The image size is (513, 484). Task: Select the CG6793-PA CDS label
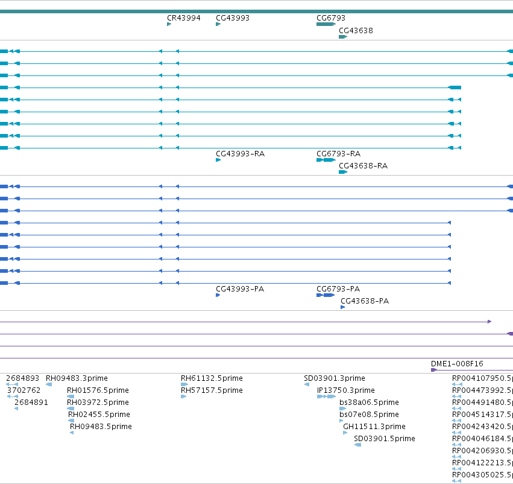pos(338,289)
